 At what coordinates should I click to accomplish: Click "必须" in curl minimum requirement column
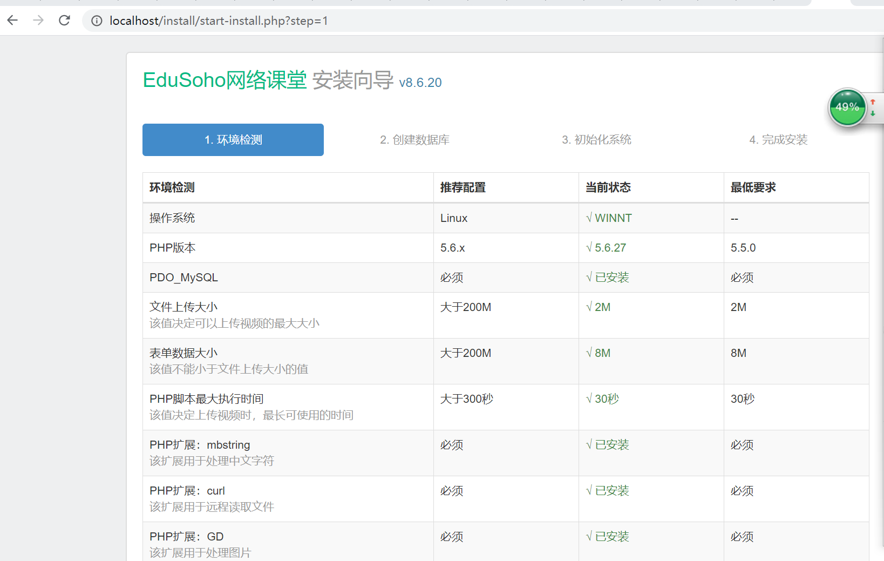pyautogui.click(x=742, y=491)
